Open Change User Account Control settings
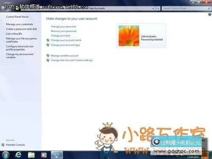Image resolution: width=212 pixels, height=159 pixels. (x=72, y=60)
